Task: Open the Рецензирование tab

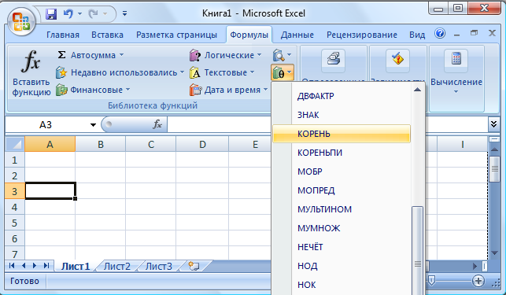Action: [x=362, y=35]
